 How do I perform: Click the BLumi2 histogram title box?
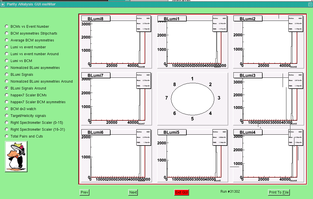(x=248, y=19)
